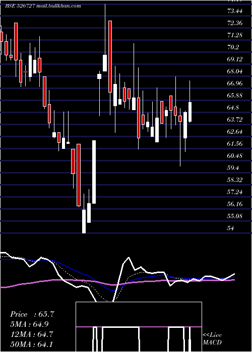Click the 12MA : 64.7 readout
252x352 pixels.
pos(32,334)
